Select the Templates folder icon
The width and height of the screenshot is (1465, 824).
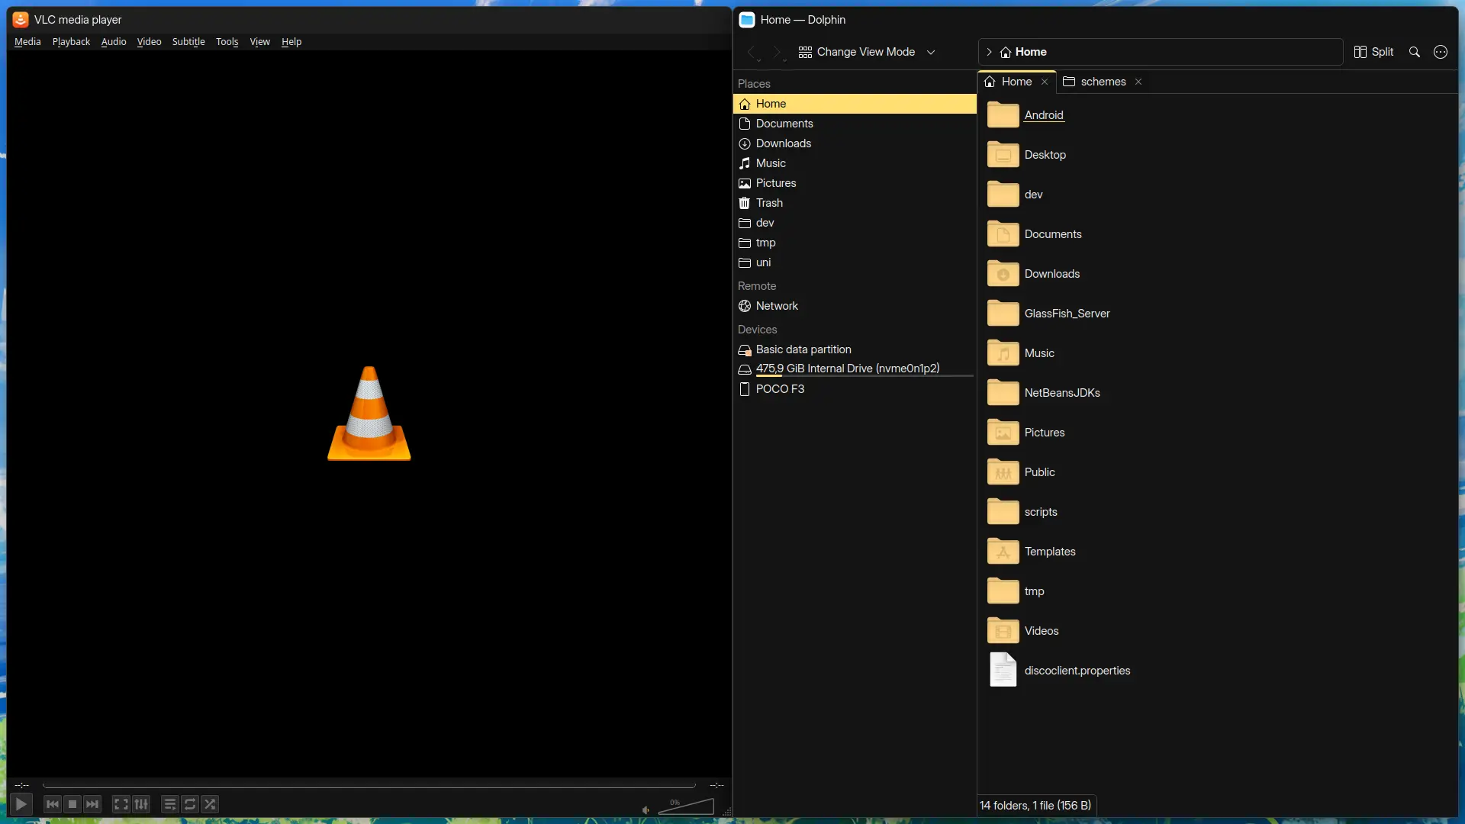[x=1003, y=552]
